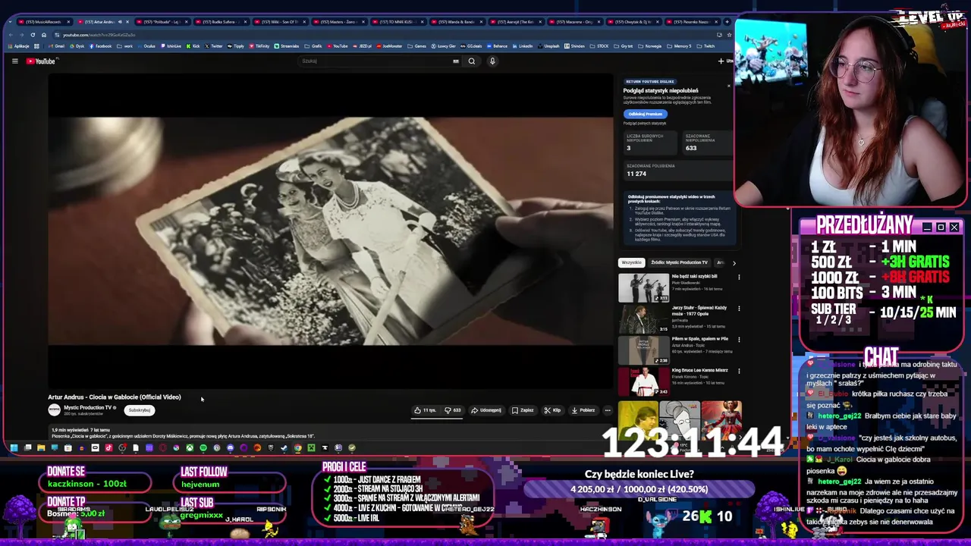Start voice search with microphone icon
Image resolution: width=971 pixels, height=546 pixels.
click(492, 61)
